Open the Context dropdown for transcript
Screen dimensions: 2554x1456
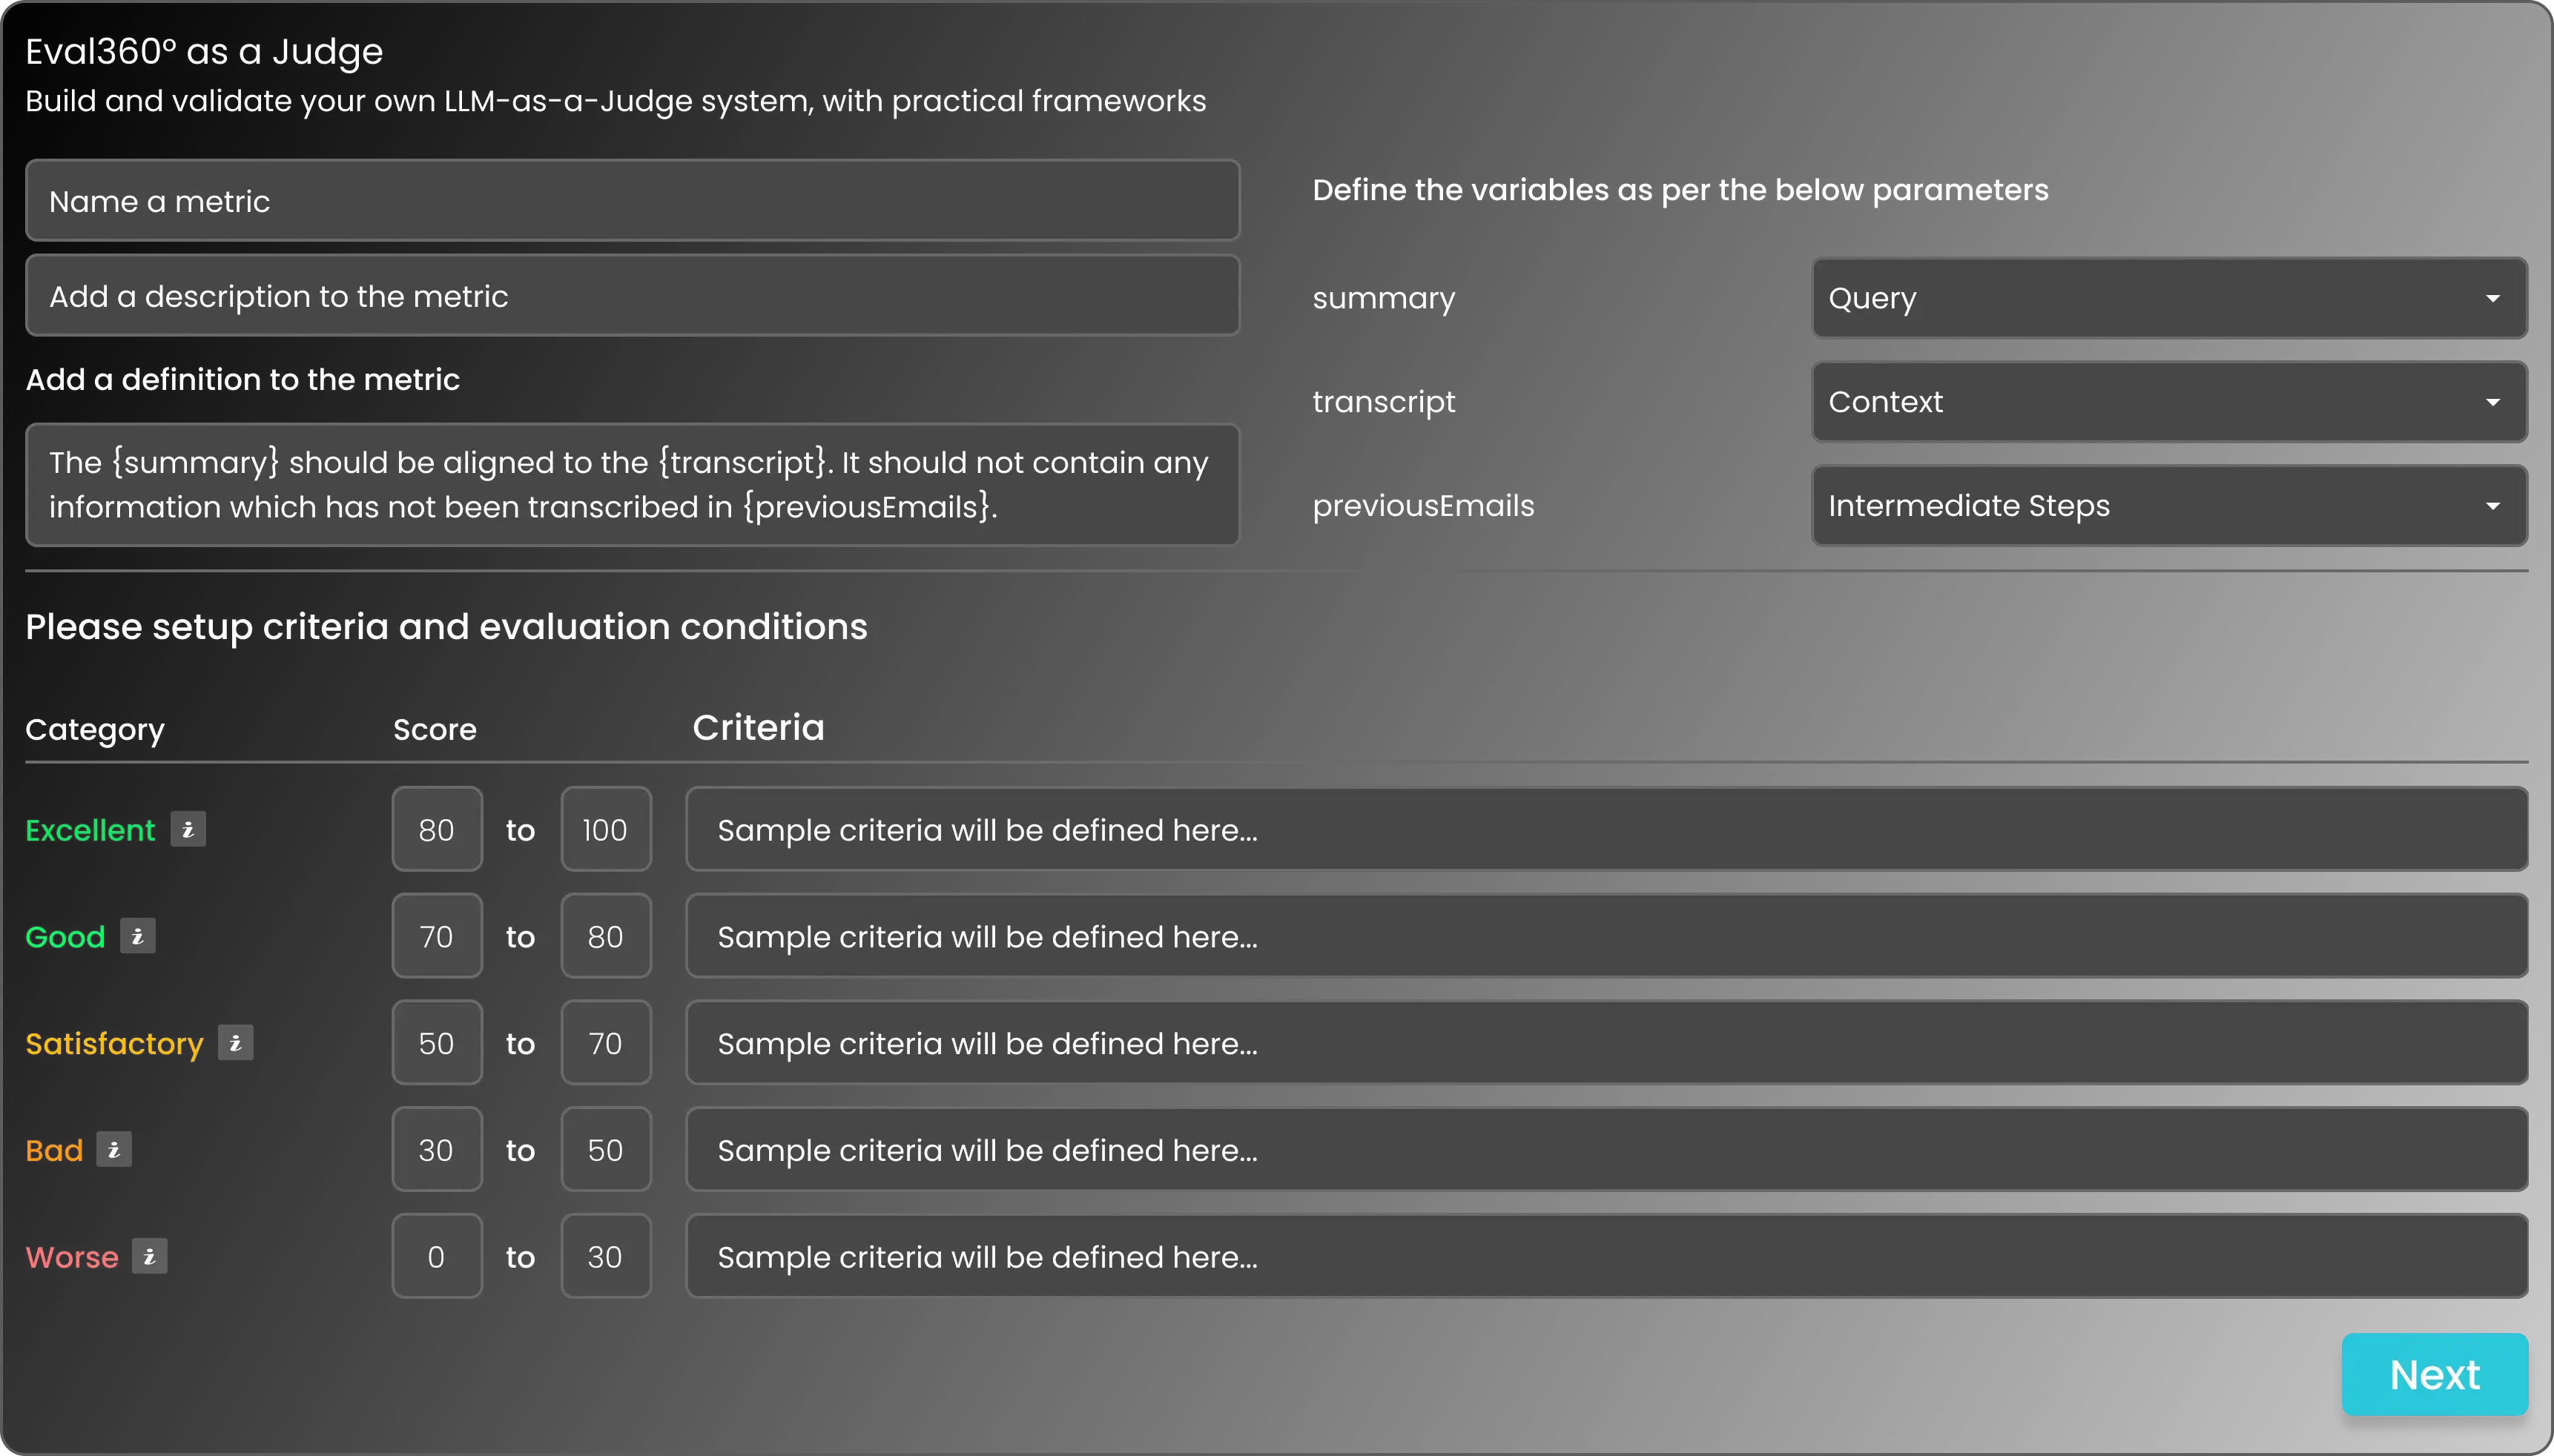(2167, 401)
